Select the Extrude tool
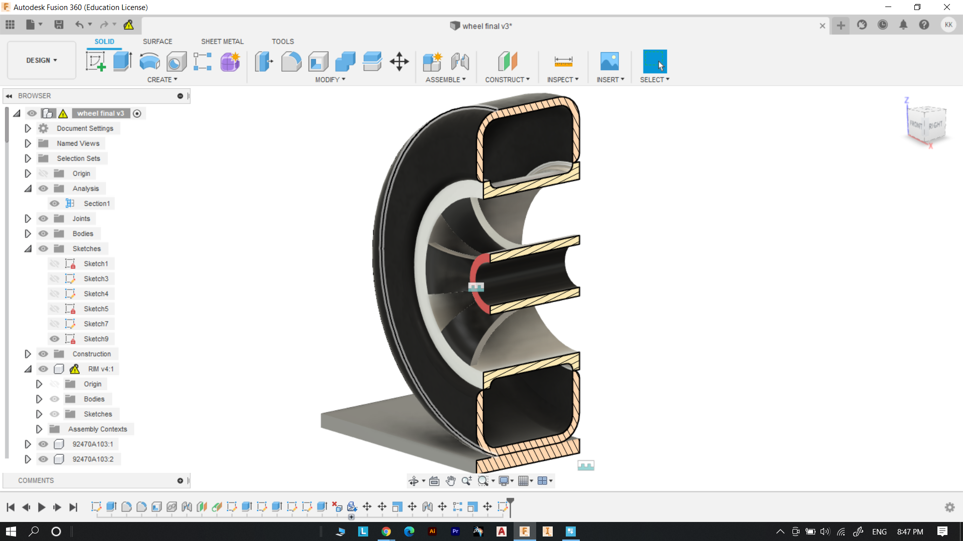963x541 pixels. 122,62
